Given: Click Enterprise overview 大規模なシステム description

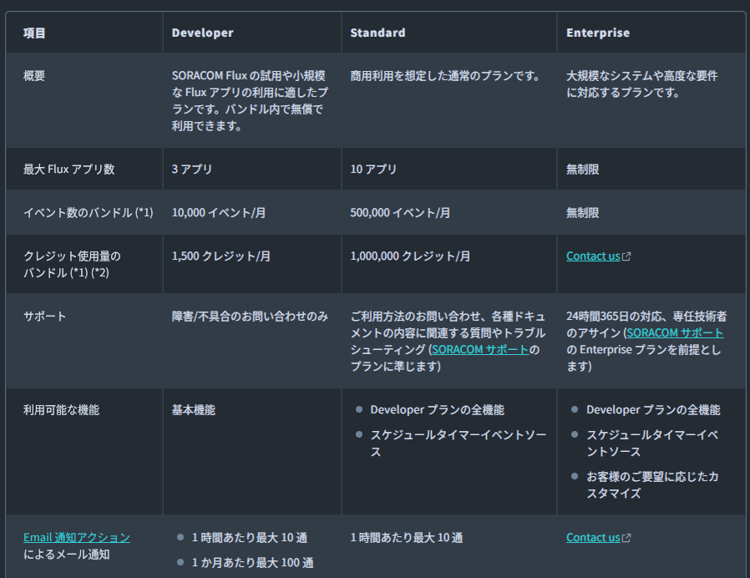Looking at the screenshot, I should (642, 84).
